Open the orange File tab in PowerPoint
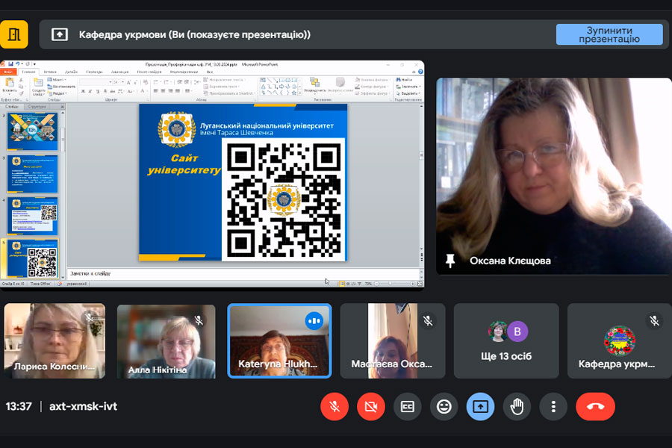This screenshot has width=672, height=448. [x=7, y=72]
